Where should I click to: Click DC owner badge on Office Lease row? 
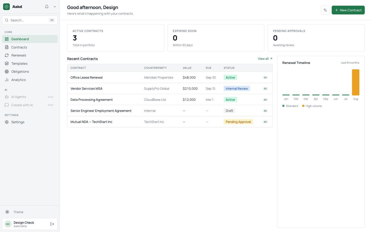coord(265,78)
